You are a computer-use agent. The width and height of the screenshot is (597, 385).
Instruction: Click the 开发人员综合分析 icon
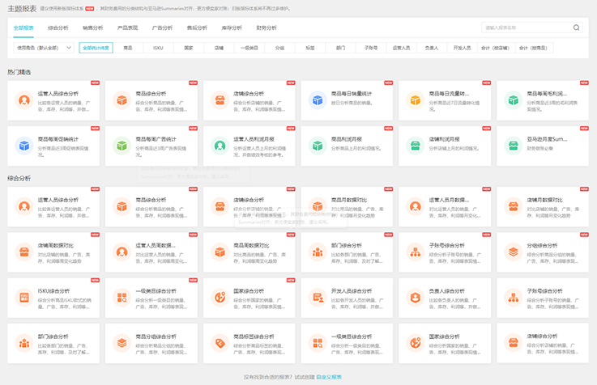click(x=318, y=297)
